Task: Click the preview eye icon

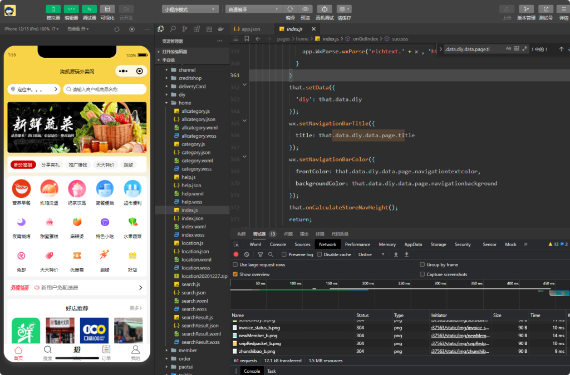Action: pos(306,9)
